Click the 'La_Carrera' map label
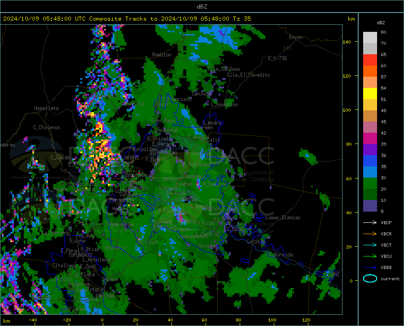Viewport: 404px width, 326px height. [55, 233]
